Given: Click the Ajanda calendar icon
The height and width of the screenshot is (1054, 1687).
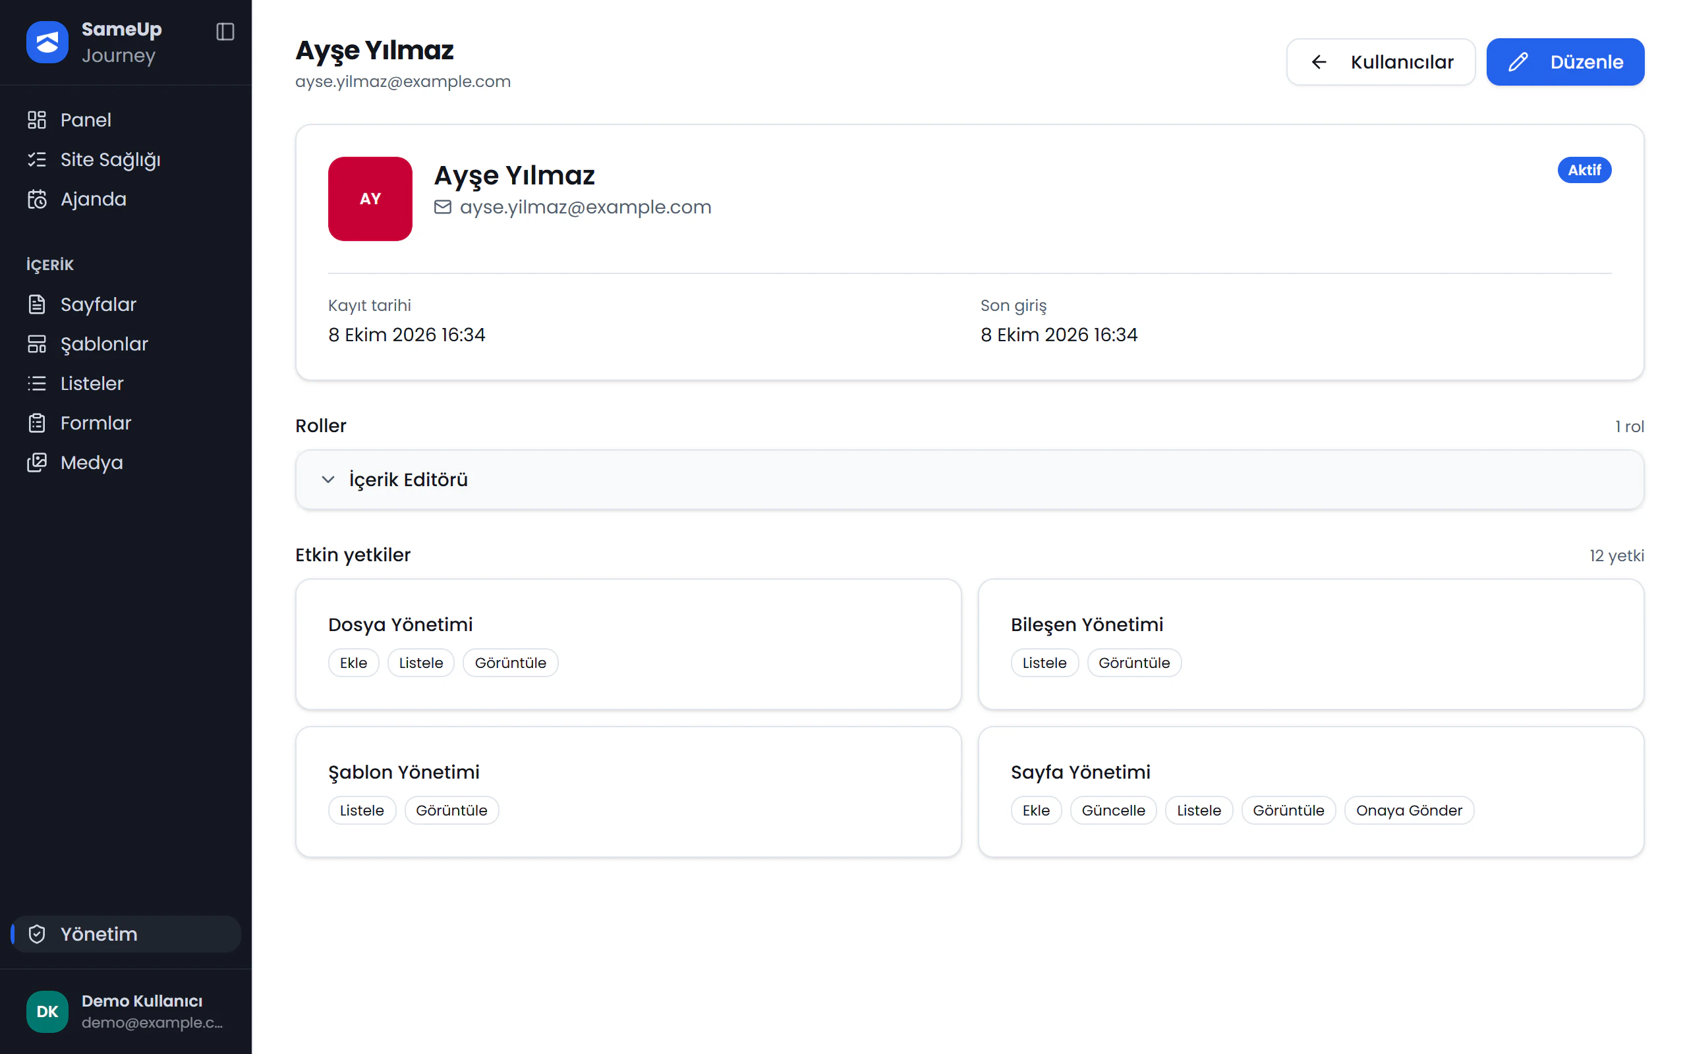Looking at the screenshot, I should (37, 200).
